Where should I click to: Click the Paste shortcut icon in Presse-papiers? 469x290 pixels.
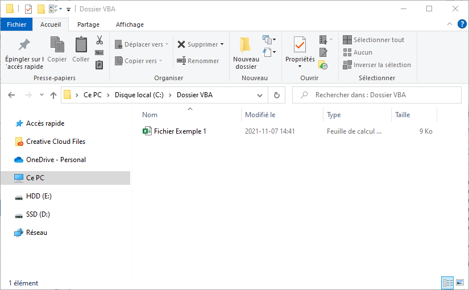tap(99, 65)
